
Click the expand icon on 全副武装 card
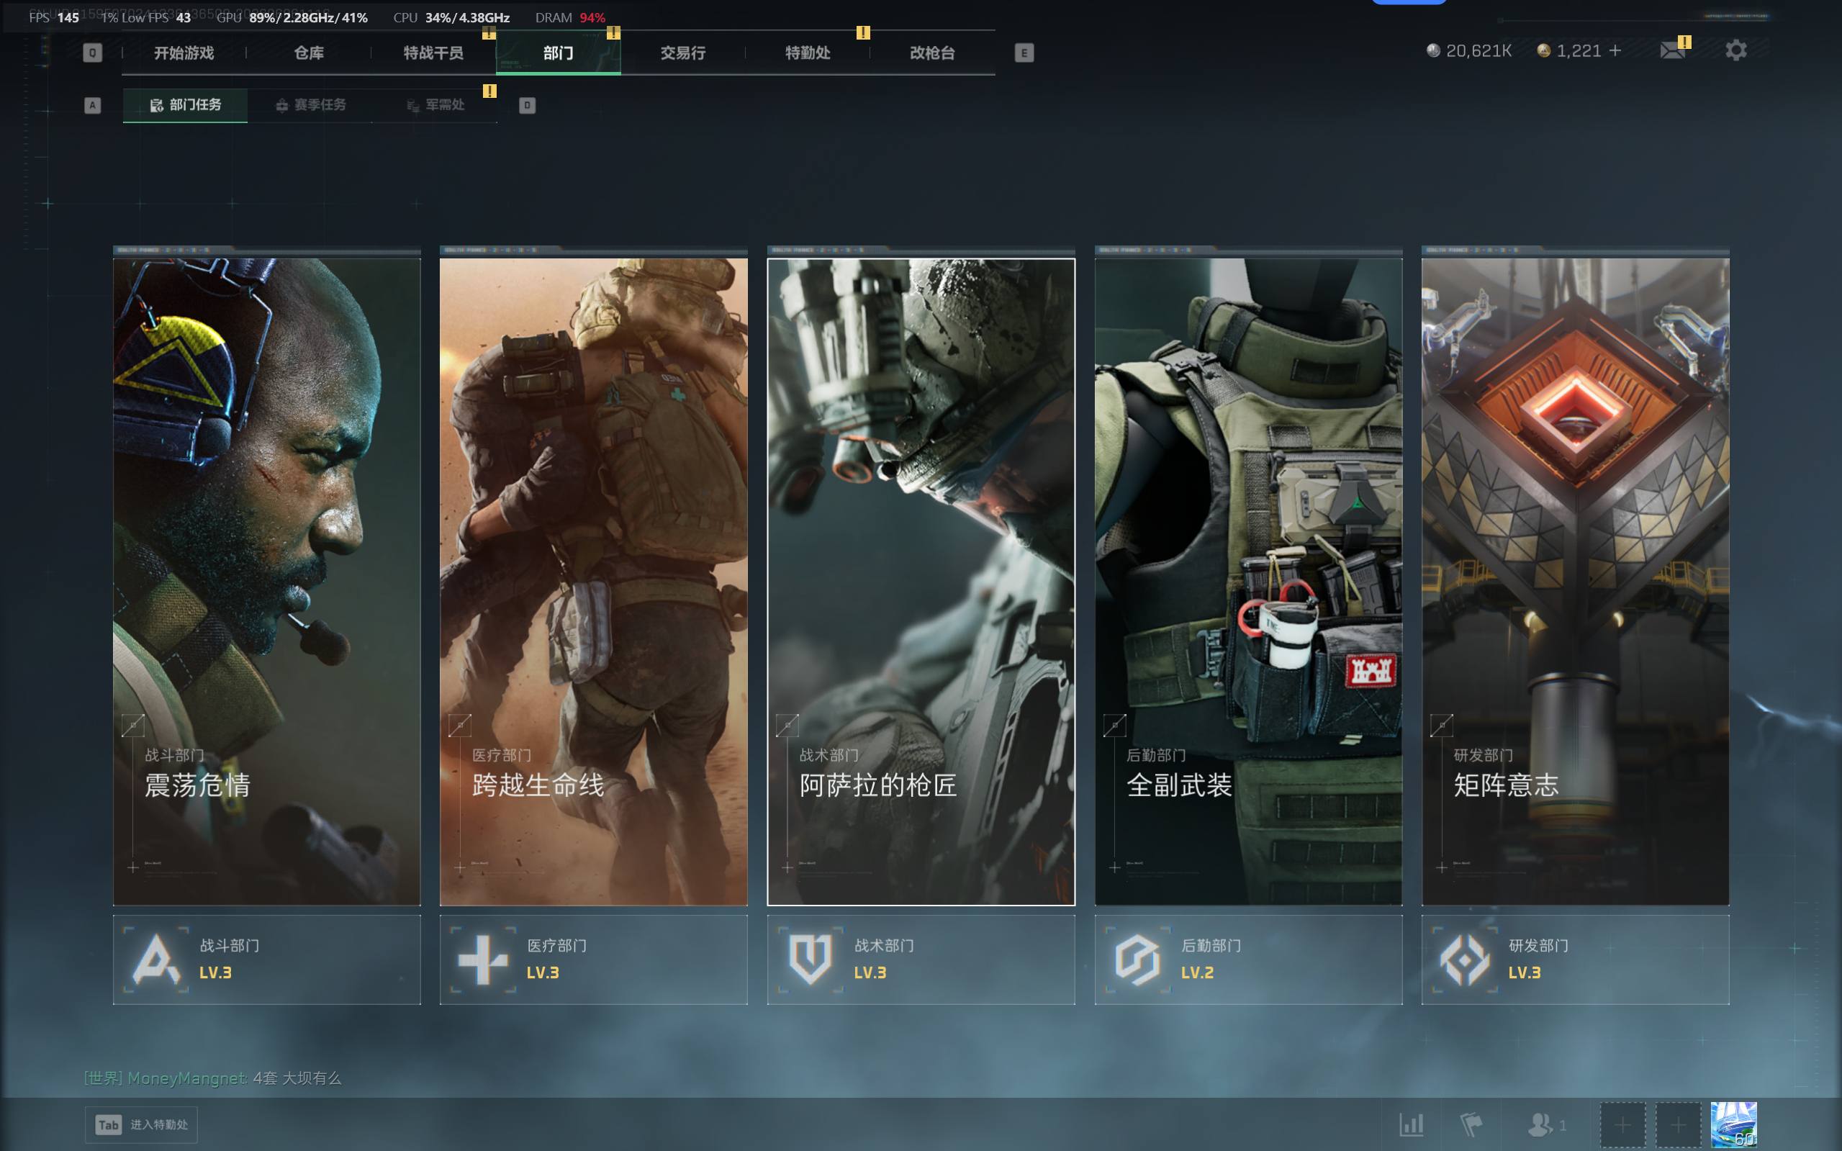1114,726
